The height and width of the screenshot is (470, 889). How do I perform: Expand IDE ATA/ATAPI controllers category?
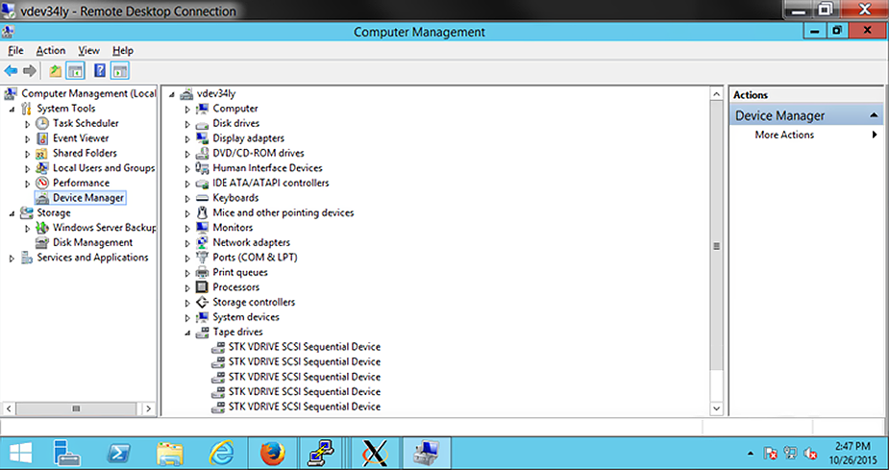pyautogui.click(x=187, y=184)
